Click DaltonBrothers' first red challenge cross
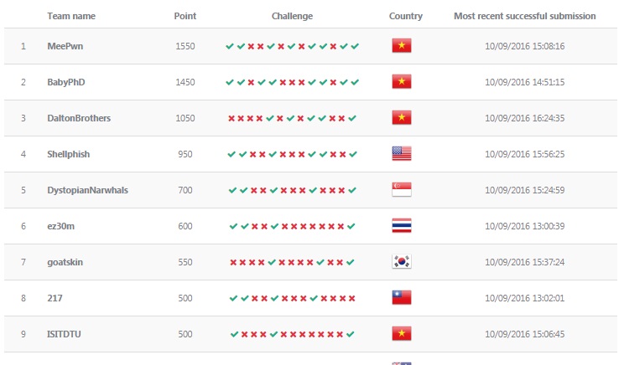This screenshot has width=624, height=365. 231,118
